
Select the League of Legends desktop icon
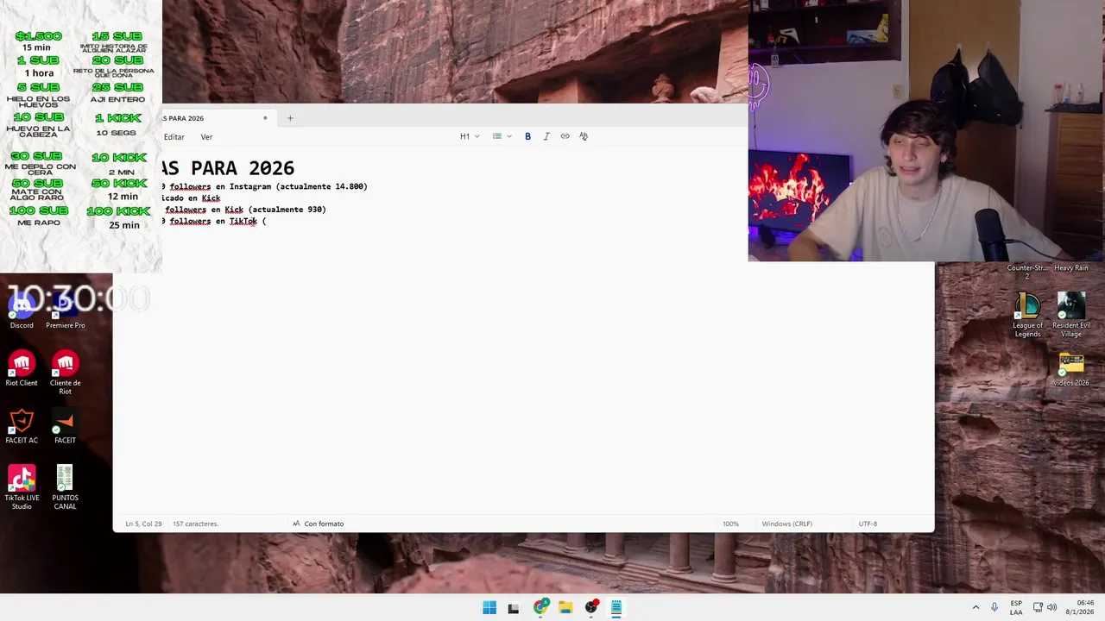coord(1027,315)
